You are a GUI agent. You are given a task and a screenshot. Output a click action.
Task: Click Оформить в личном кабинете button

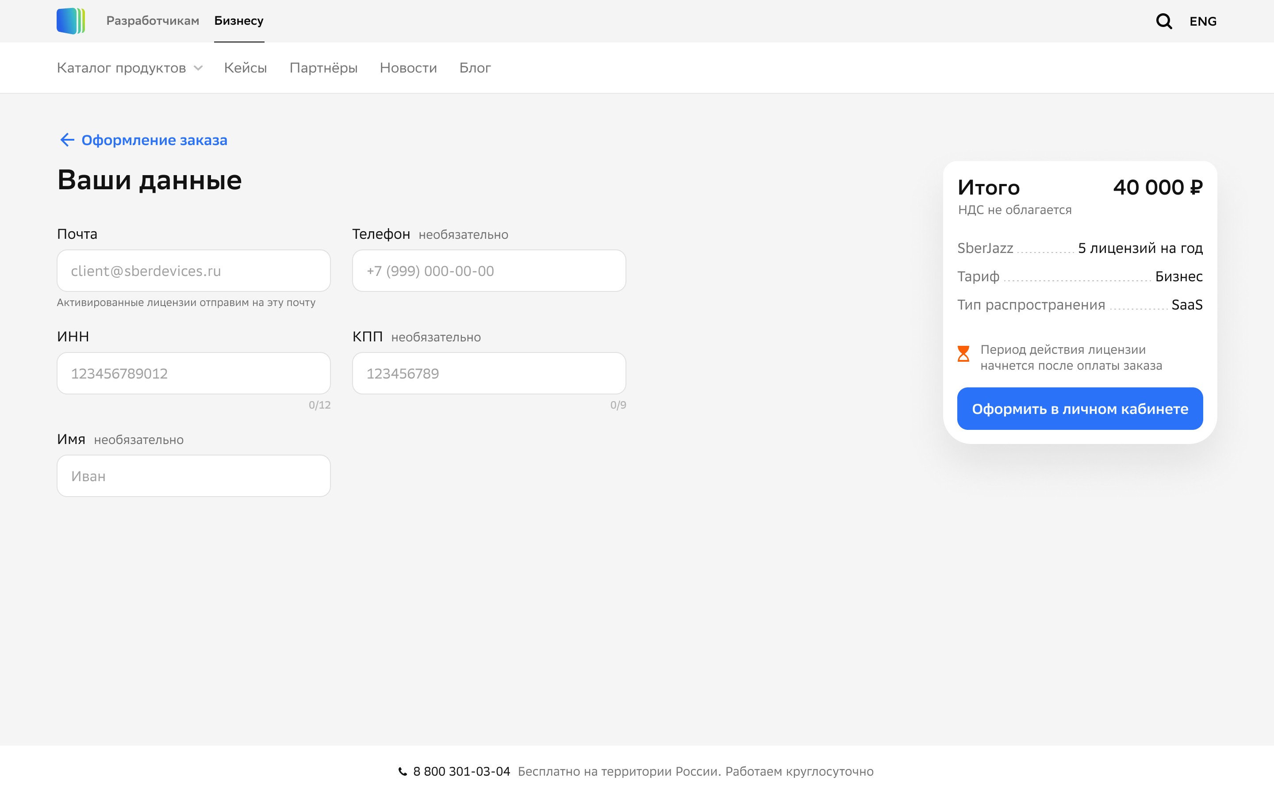click(1079, 409)
